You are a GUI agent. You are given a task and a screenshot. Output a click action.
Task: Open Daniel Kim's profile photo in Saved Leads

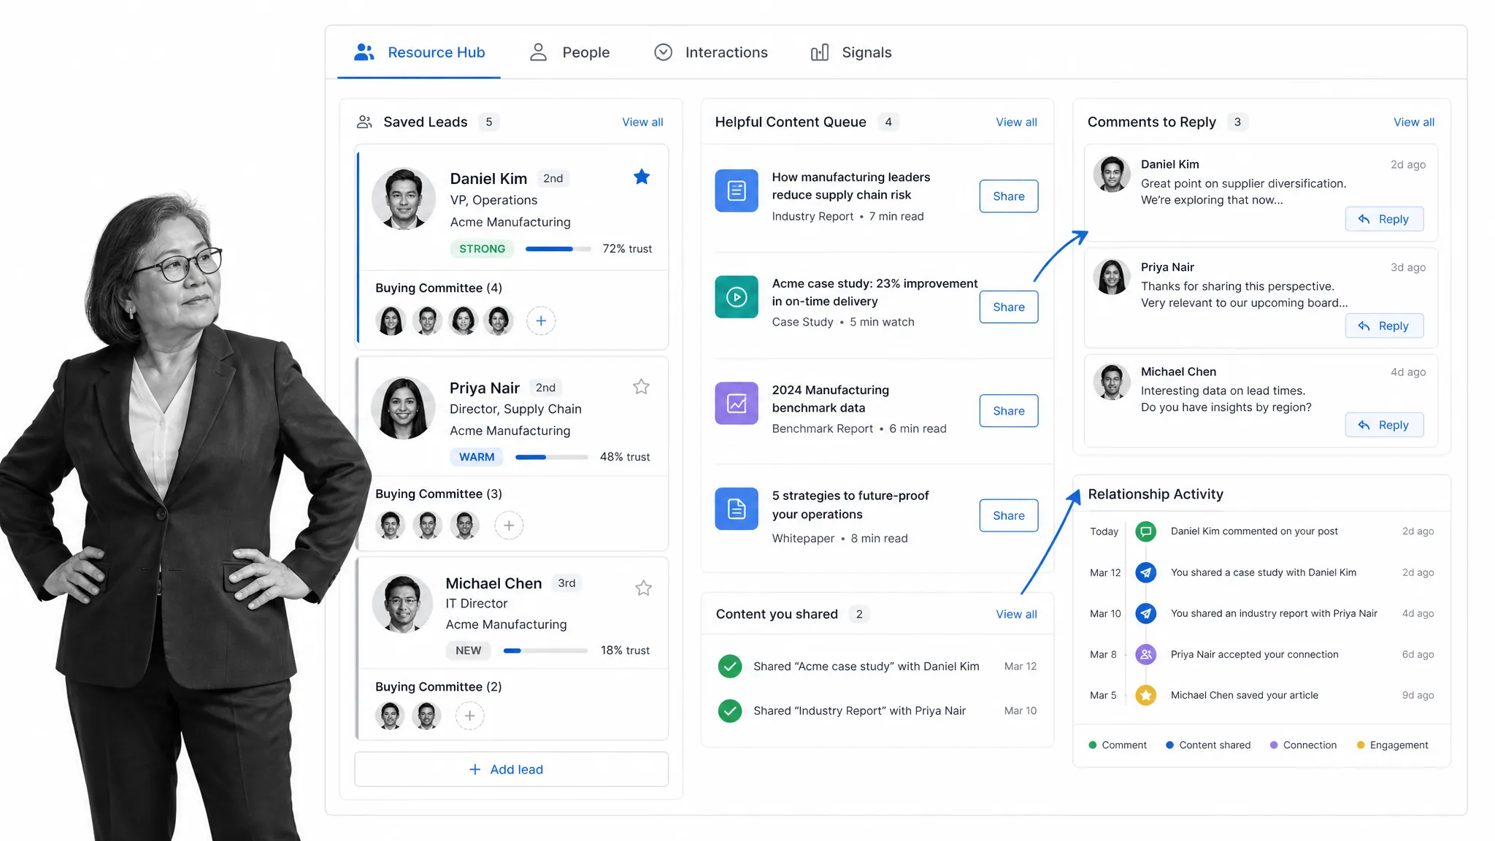tap(404, 199)
